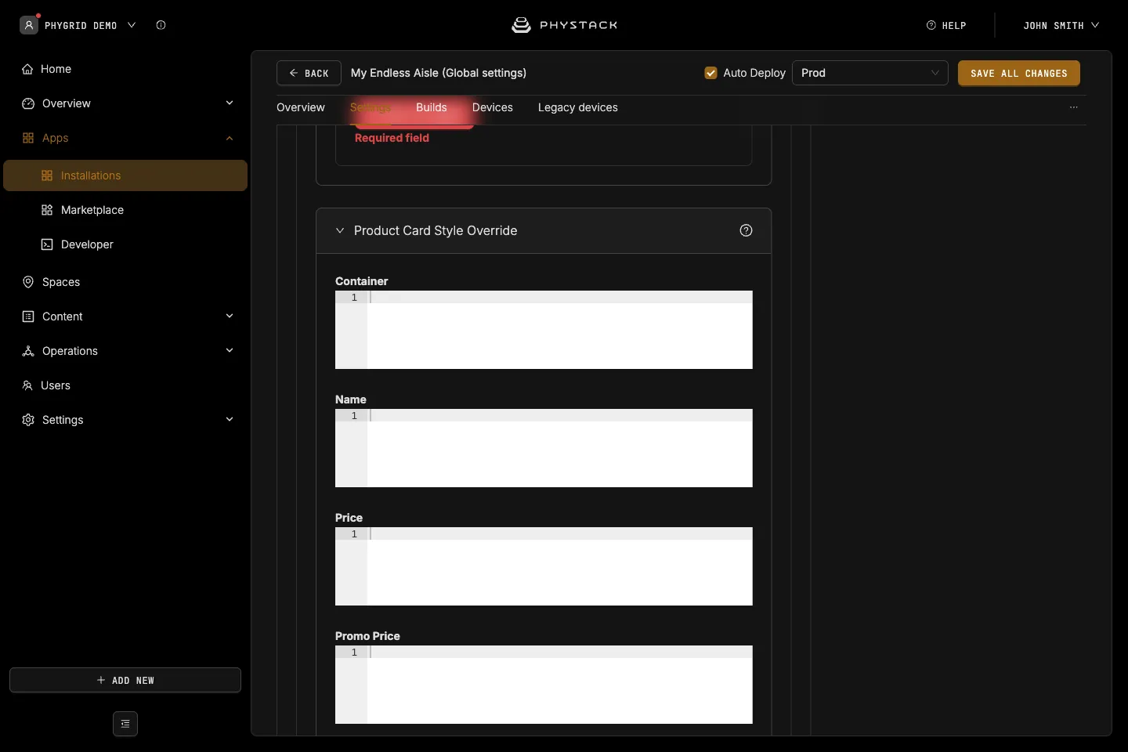Click the Phystack logo in the header
Viewport: 1128px width, 752px height.
coord(564,25)
